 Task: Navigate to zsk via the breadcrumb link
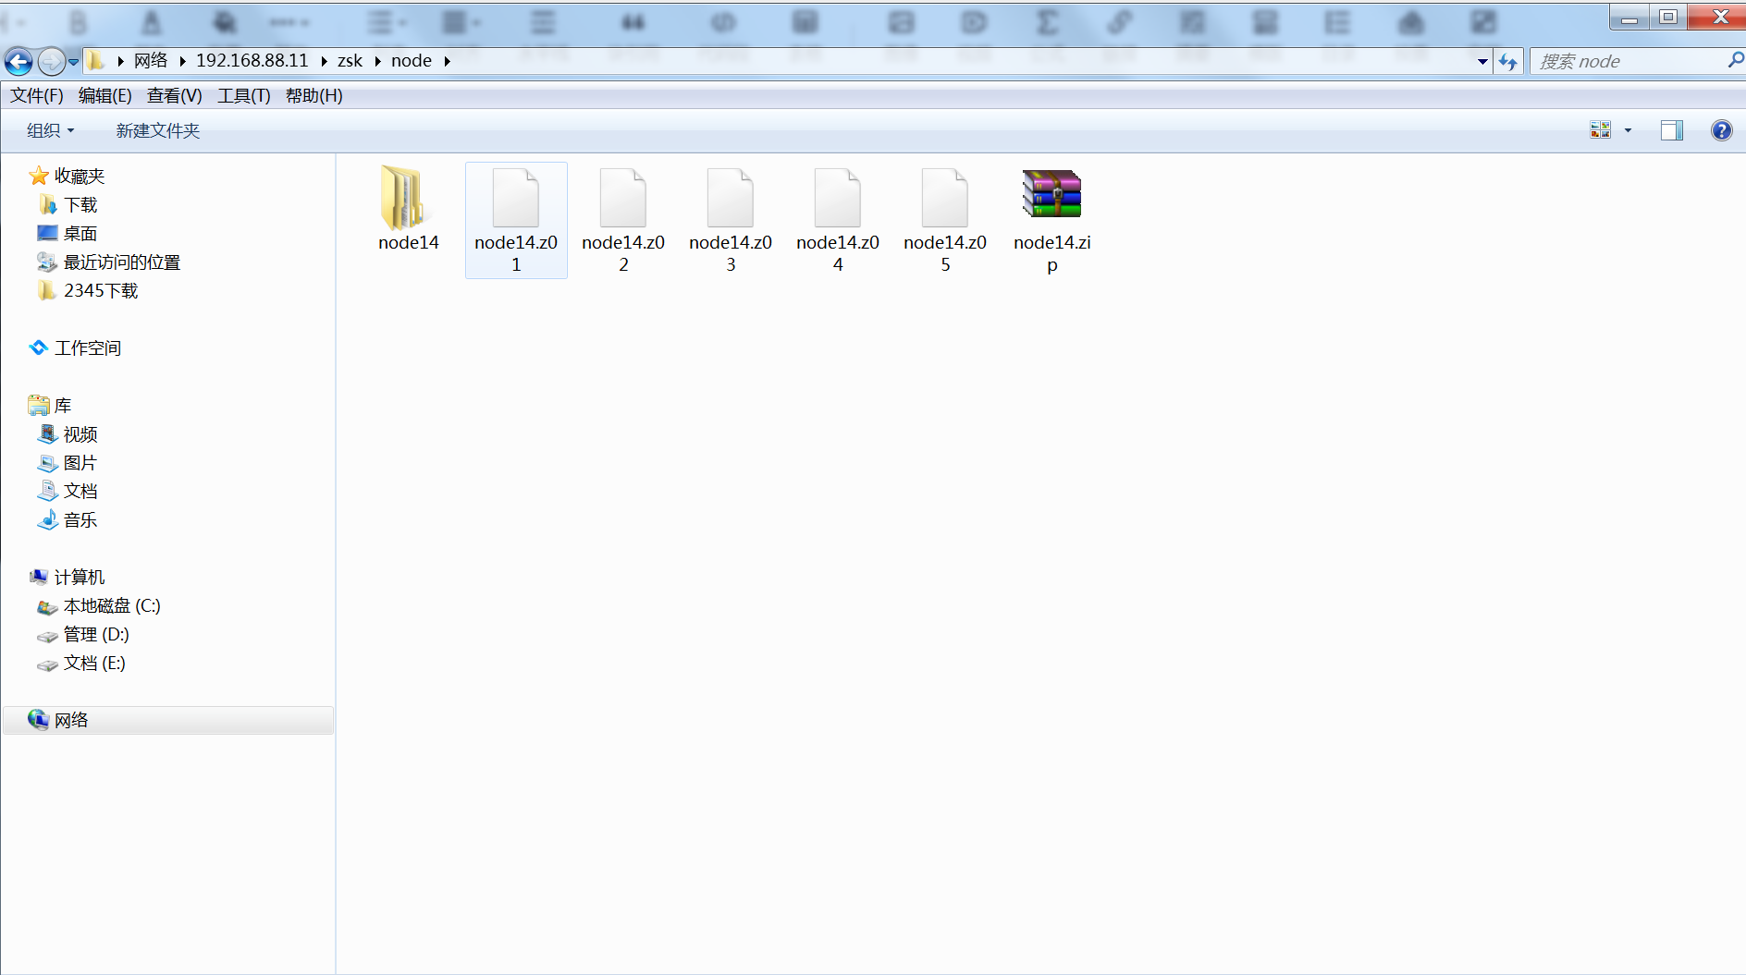[x=350, y=60]
